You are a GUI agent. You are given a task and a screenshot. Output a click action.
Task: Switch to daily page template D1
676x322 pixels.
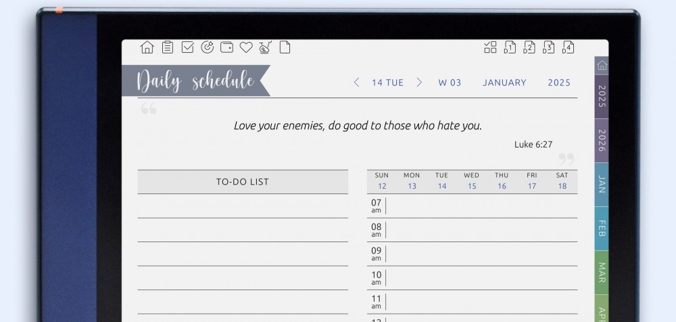[510, 47]
